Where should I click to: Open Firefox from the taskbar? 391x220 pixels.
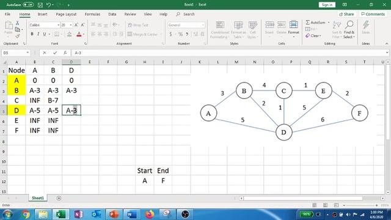150,215
